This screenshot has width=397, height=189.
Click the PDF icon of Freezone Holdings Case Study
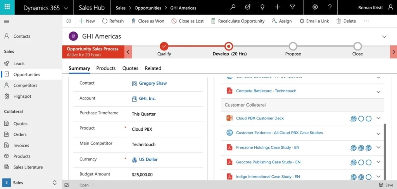coord(230,147)
